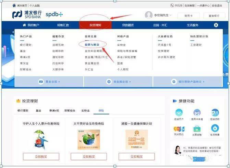Click 立即购买 under 守护人生个人意外伤害保险
230x168 pixels.
click(41, 157)
